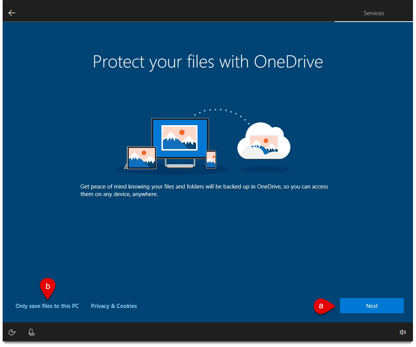This screenshot has height=347, width=416.
Task: Adjust volume via the speaker icon
Action: (x=402, y=332)
